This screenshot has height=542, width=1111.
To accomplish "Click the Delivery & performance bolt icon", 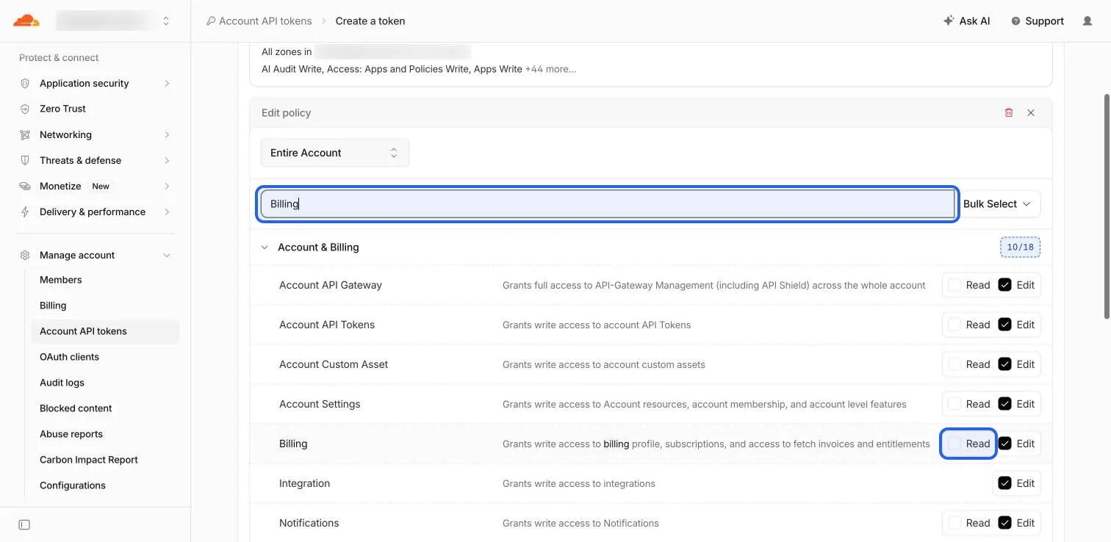I will [x=25, y=212].
